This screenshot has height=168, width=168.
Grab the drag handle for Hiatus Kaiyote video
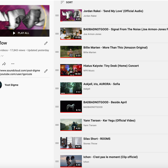point(57,70)
